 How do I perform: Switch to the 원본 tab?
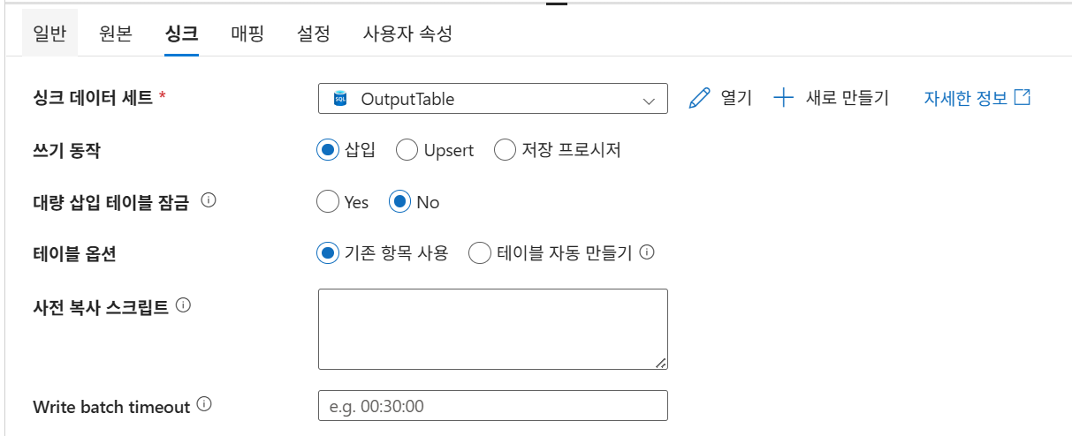[x=116, y=34]
